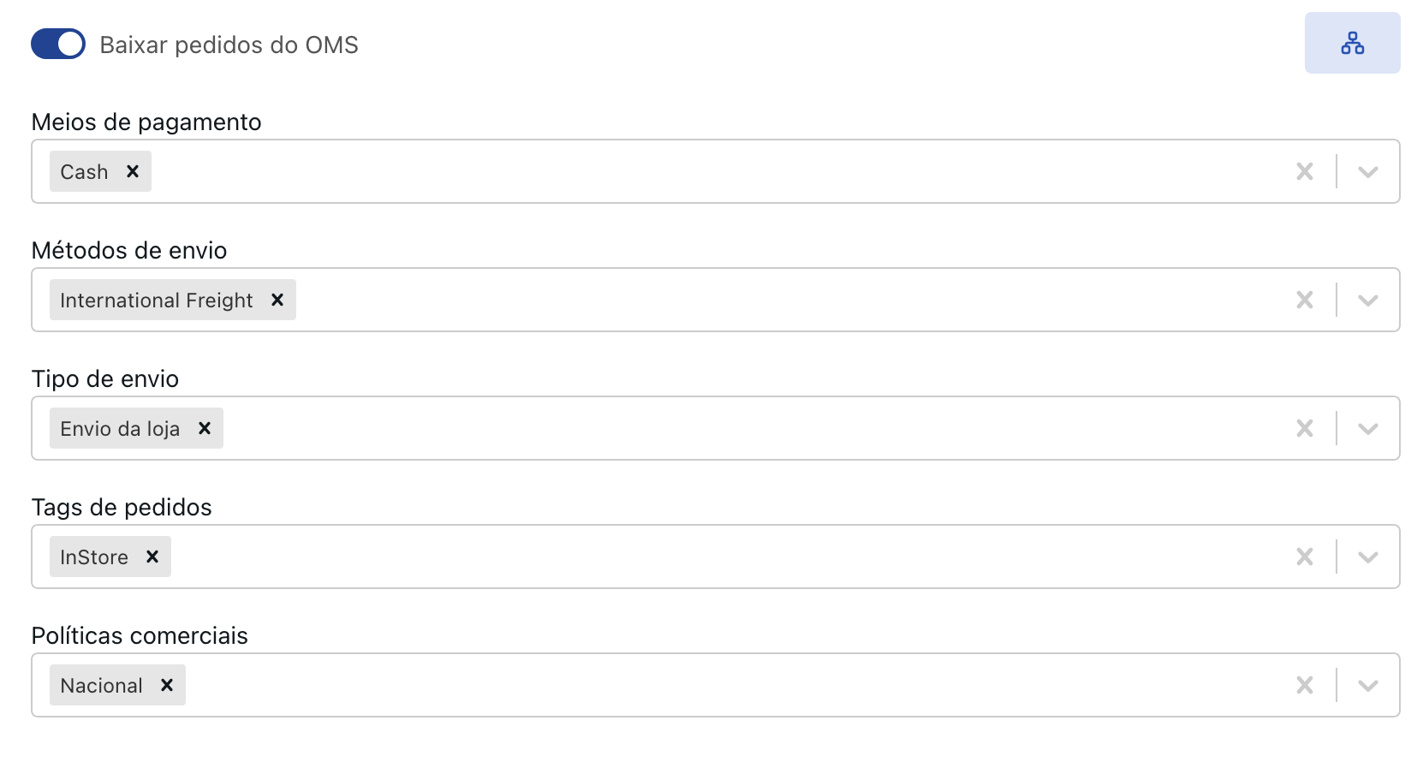1423x762 pixels.
Task: Remove the Envio da loja tag
Action: click(x=205, y=428)
